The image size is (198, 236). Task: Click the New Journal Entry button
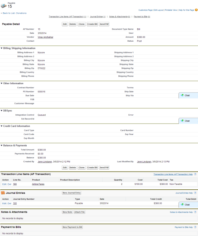(72, 193)
